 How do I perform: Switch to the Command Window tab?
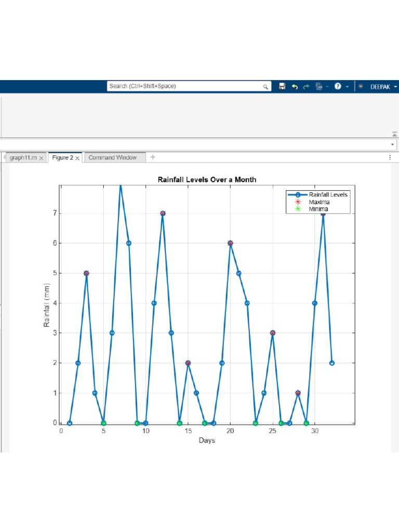click(x=113, y=157)
